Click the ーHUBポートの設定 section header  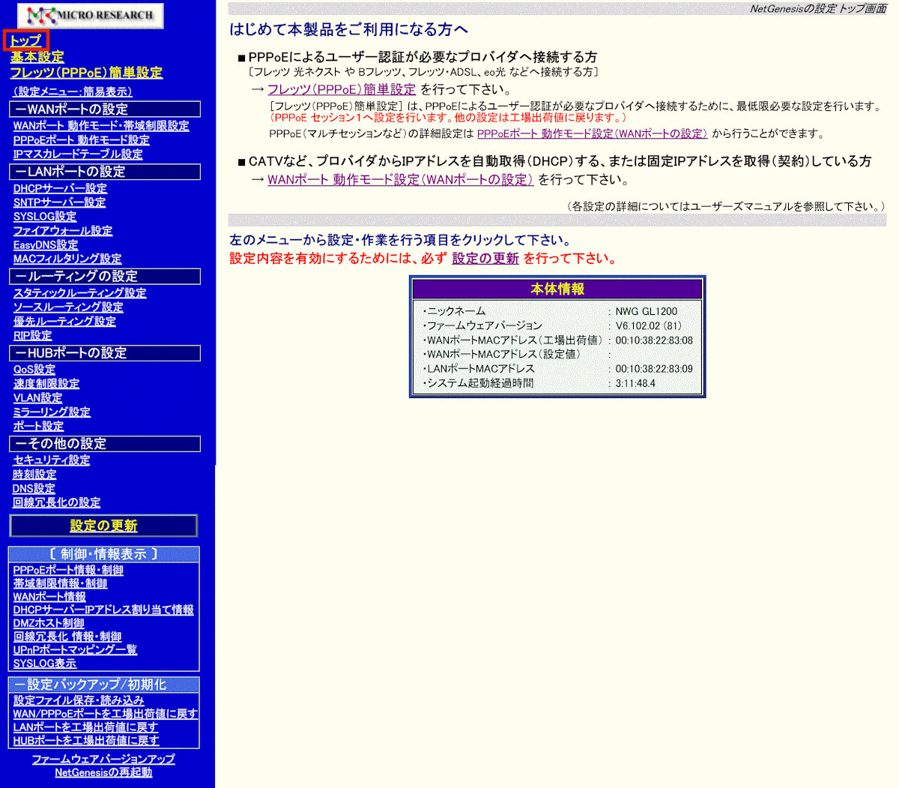105,353
